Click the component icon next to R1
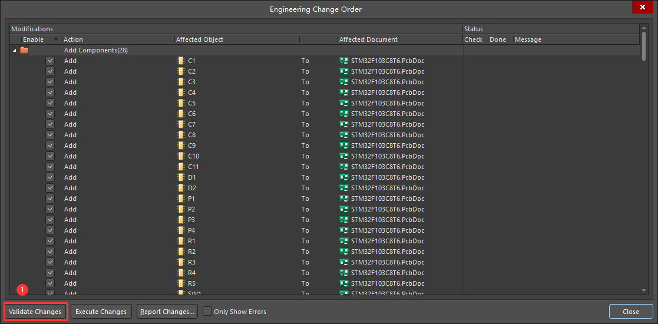658x324 pixels. (181, 241)
